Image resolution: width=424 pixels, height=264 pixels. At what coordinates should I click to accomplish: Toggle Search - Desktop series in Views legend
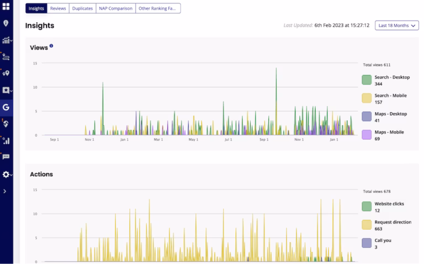(367, 80)
